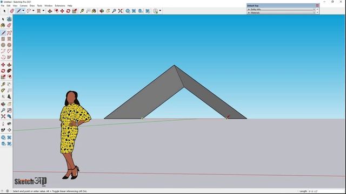Image resolution: width=346 pixels, height=194 pixels.
Task: Select the Pan hand tool in top toolbar
Action: [x=108, y=11]
